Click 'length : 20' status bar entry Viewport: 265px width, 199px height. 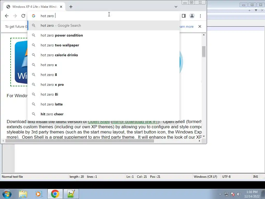pyautogui.click(x=77, y=177)
